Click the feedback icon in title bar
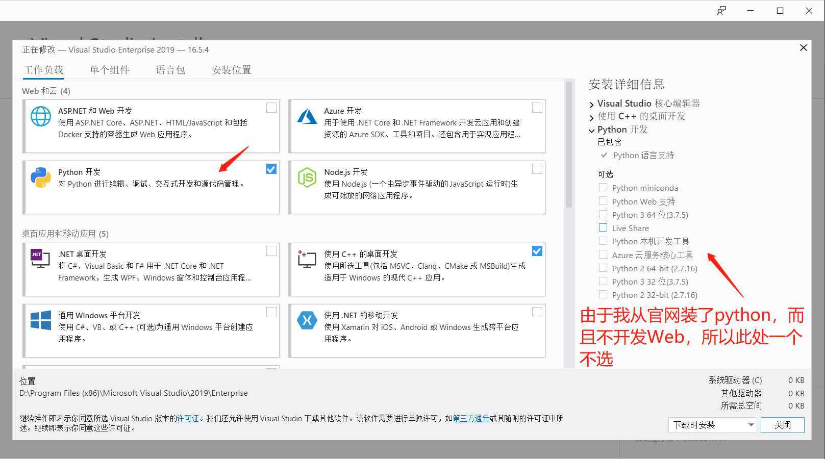This screenshot has height=459, width=825. [x=721, y=11]
